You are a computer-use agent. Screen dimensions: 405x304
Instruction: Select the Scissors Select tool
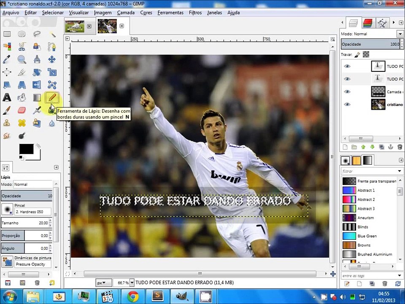tap(22, 46)
